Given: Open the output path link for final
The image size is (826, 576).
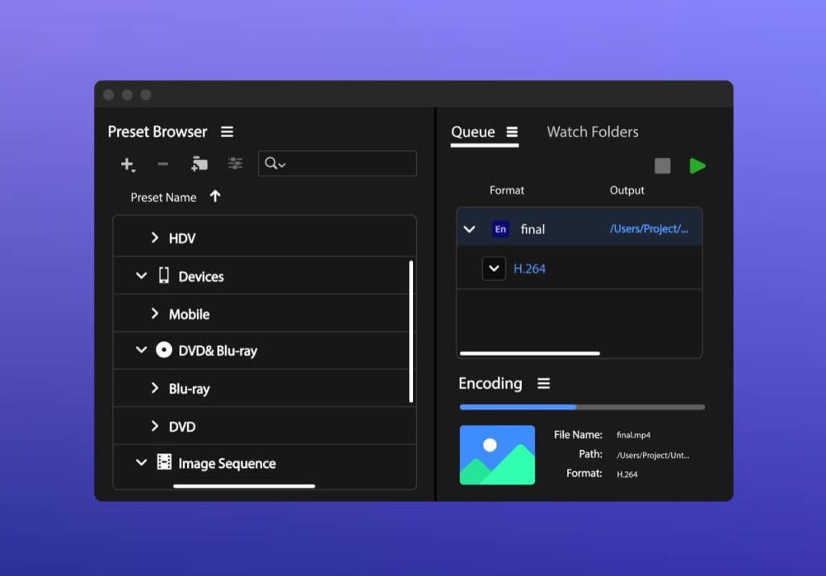Looking at the screenshot, I should (649, 229).
